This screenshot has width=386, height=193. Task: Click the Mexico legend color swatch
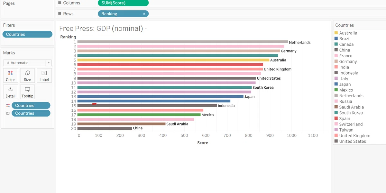coord(336,90)
